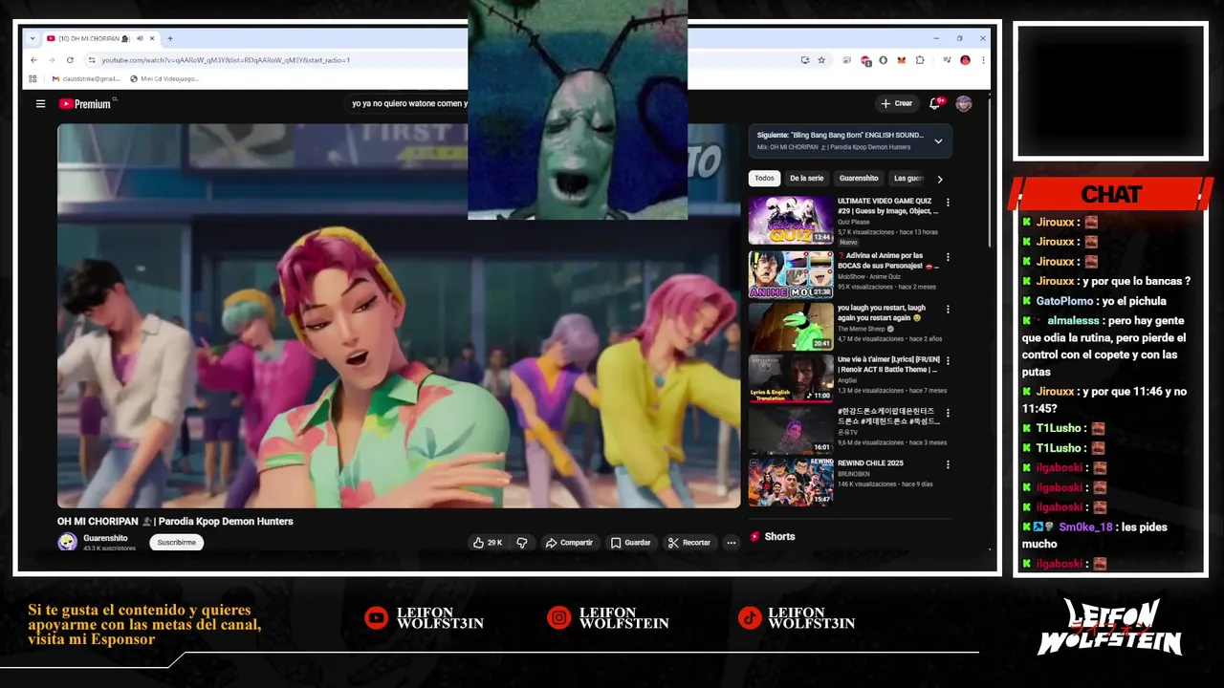Viewport: 1224px width, 688px height.
Task: Click Sm0ke_18 chat username
Action: [x=1085, y=527]
